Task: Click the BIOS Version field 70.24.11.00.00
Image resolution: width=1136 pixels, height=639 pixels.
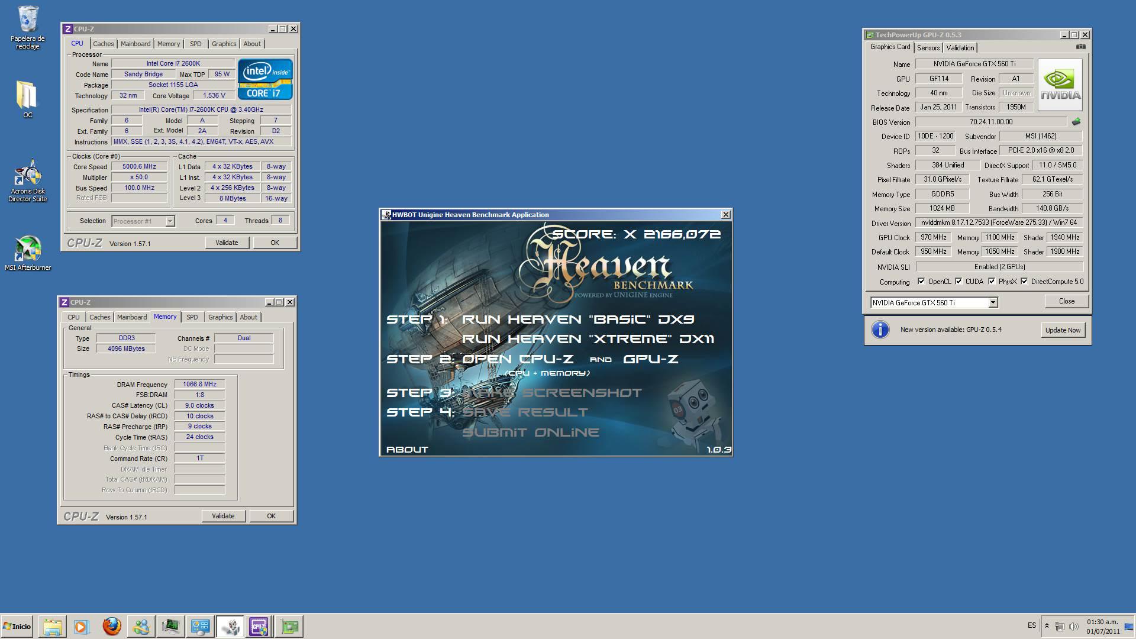Action: pyautogui.click(x=991, y=122)
